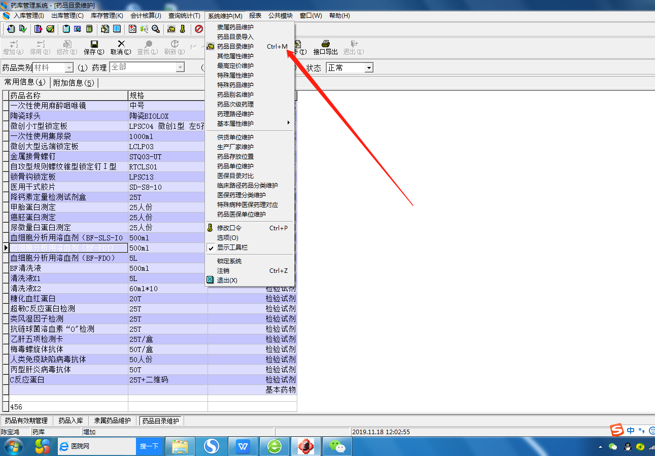Screen dimensions: 655x456
Task: Click the plain clipboard toolbar icon
Action: [x=66, y=29]
